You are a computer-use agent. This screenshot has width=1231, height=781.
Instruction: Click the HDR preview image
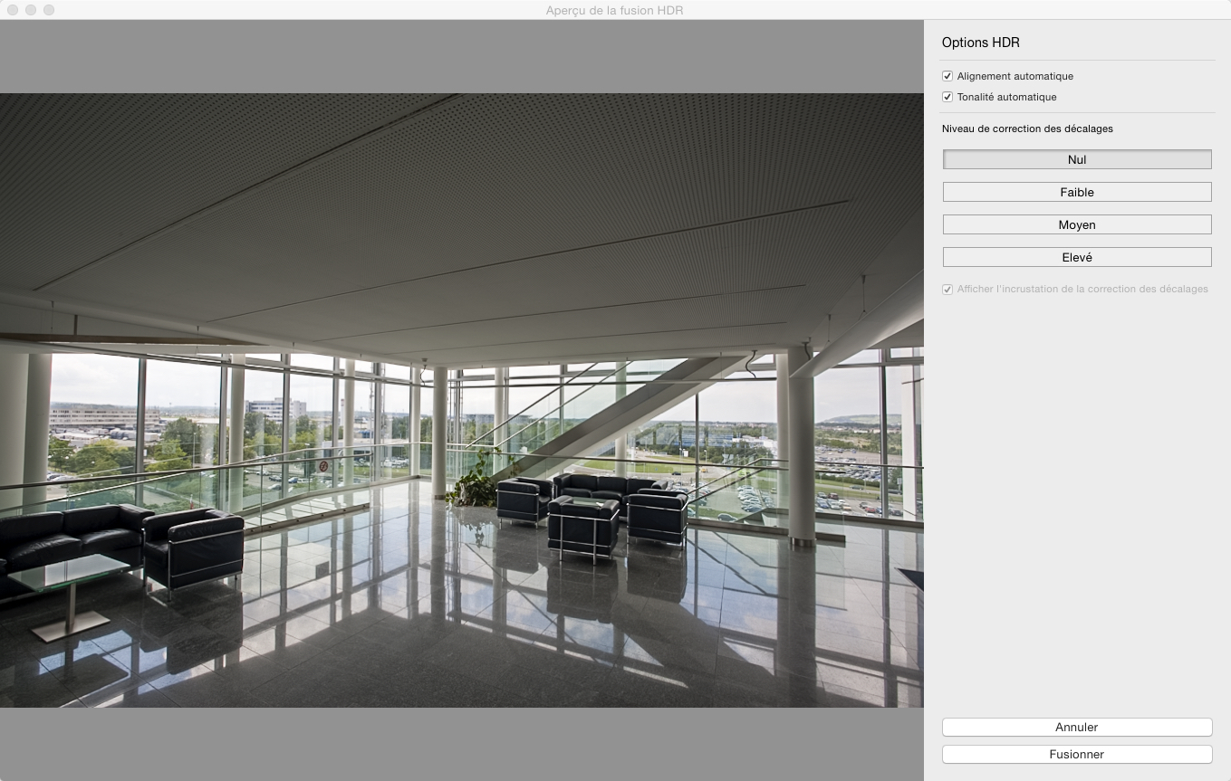[461, 400]
